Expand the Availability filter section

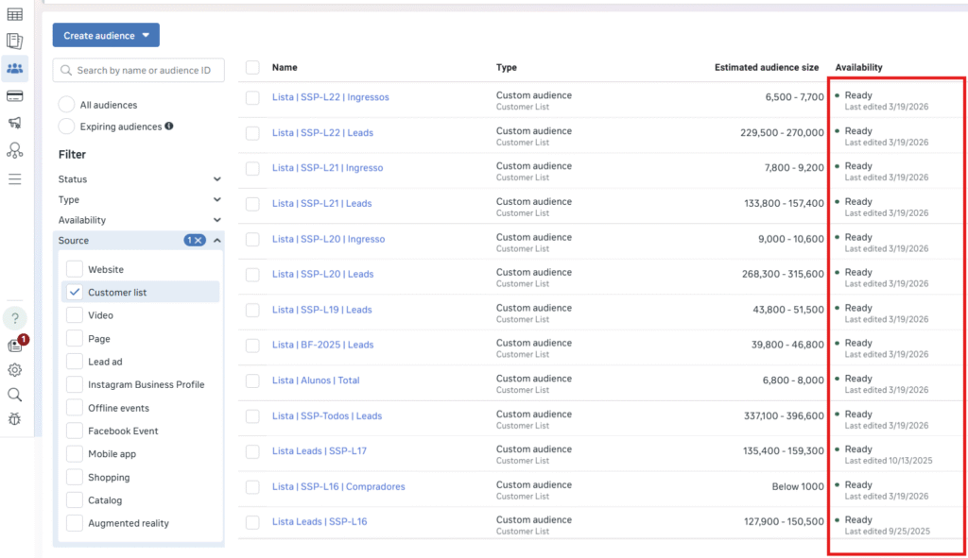[x=138, y=219]
